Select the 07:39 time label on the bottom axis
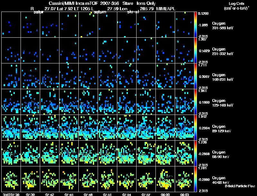The width and height of the screenshot is (257, 196). coord(30,194)
